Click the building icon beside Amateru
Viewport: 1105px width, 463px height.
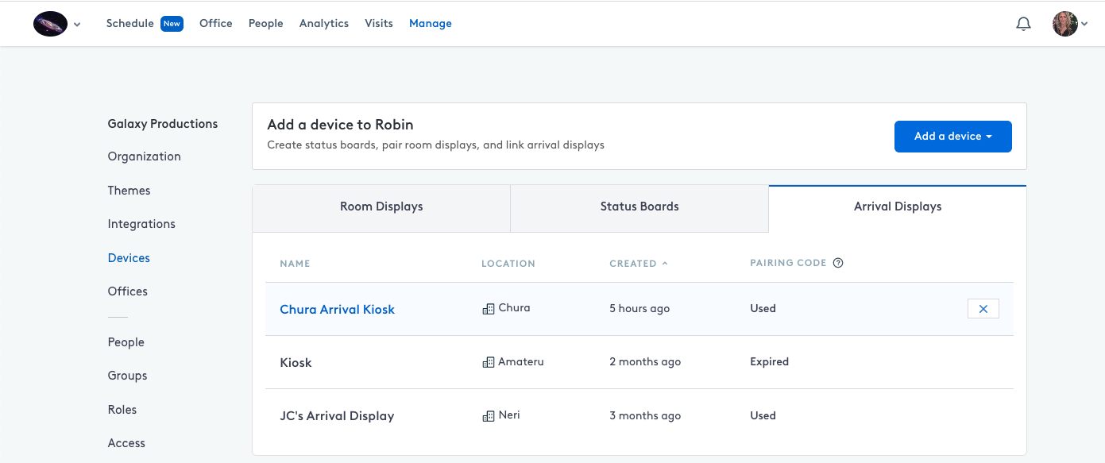coord(489,362)
